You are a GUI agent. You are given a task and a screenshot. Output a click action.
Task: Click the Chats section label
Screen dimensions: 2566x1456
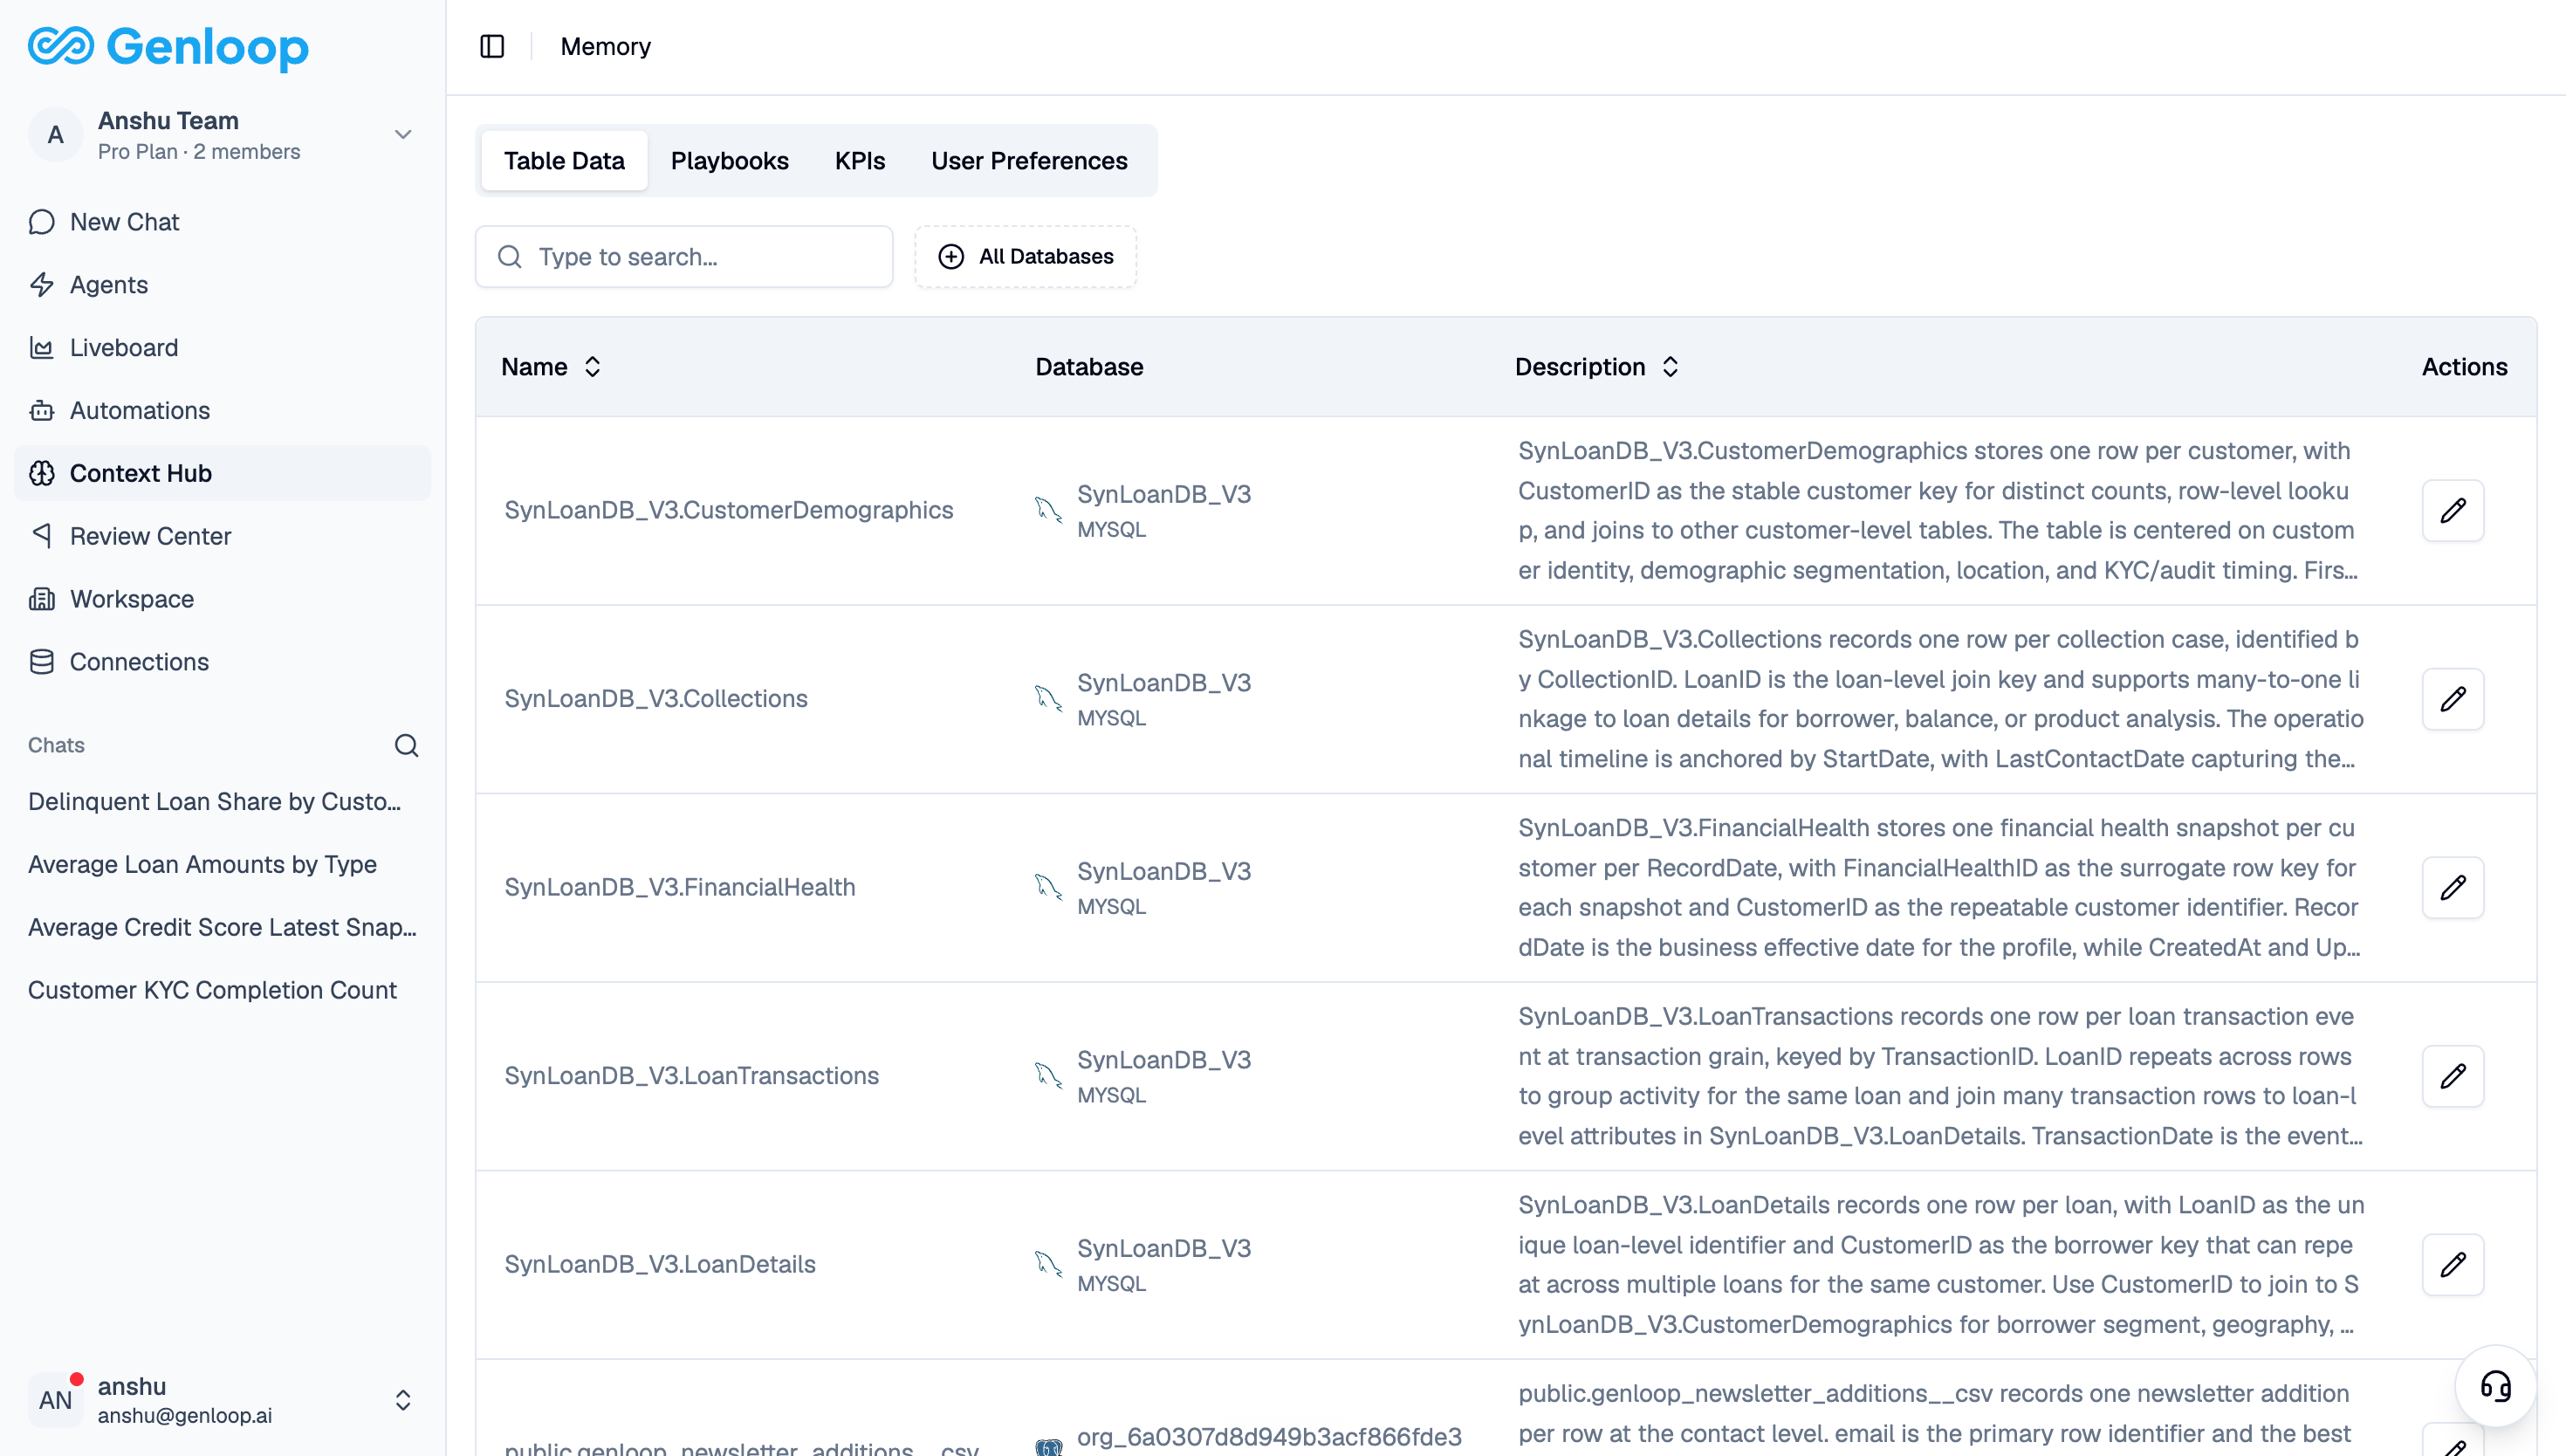56,745
